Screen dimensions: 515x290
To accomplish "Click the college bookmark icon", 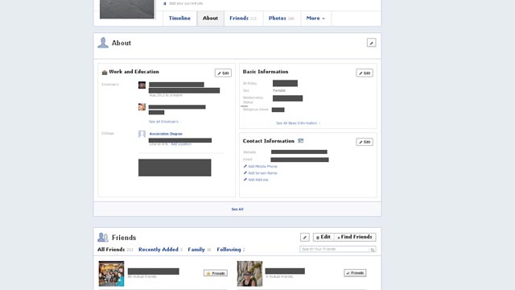I will (x=142, y=135).
